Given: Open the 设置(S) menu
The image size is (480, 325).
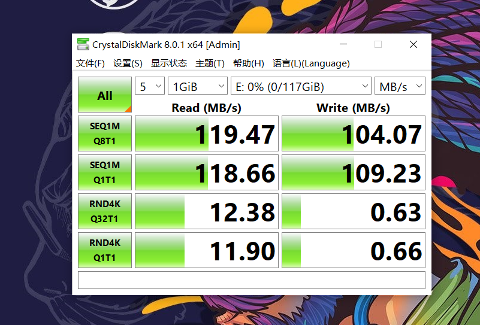Looking at the screenshot, I should pyautogui.click(x=128, y=63).
